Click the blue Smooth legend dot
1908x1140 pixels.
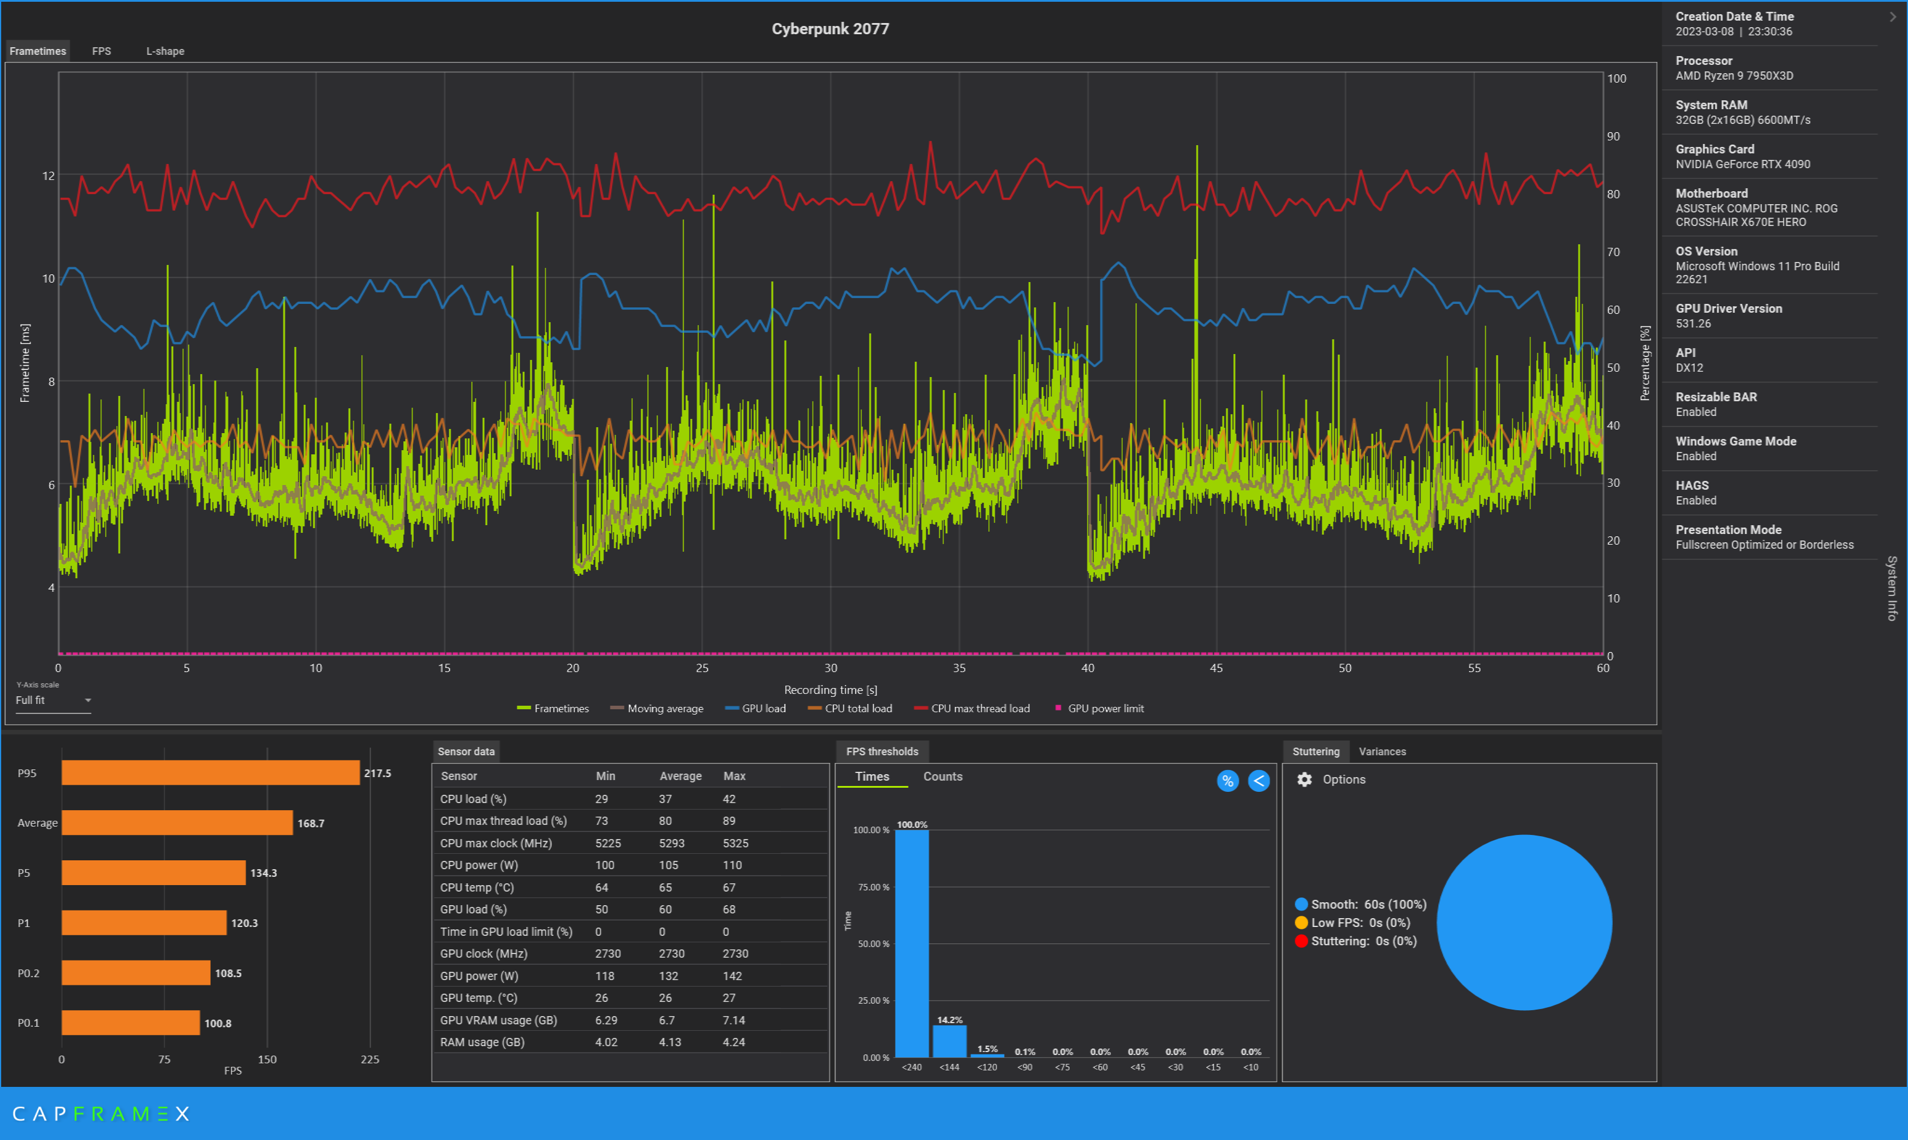click(1301, 904)
